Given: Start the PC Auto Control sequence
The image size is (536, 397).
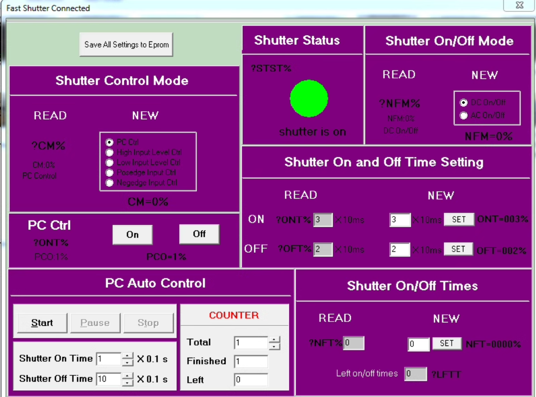Looking at the screenshot, I should (42, 323).
